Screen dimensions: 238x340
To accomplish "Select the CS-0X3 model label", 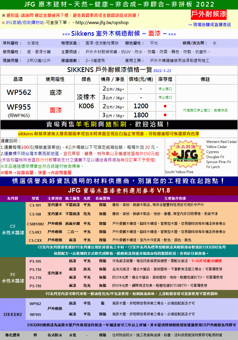I will click(x=35, y=232).
